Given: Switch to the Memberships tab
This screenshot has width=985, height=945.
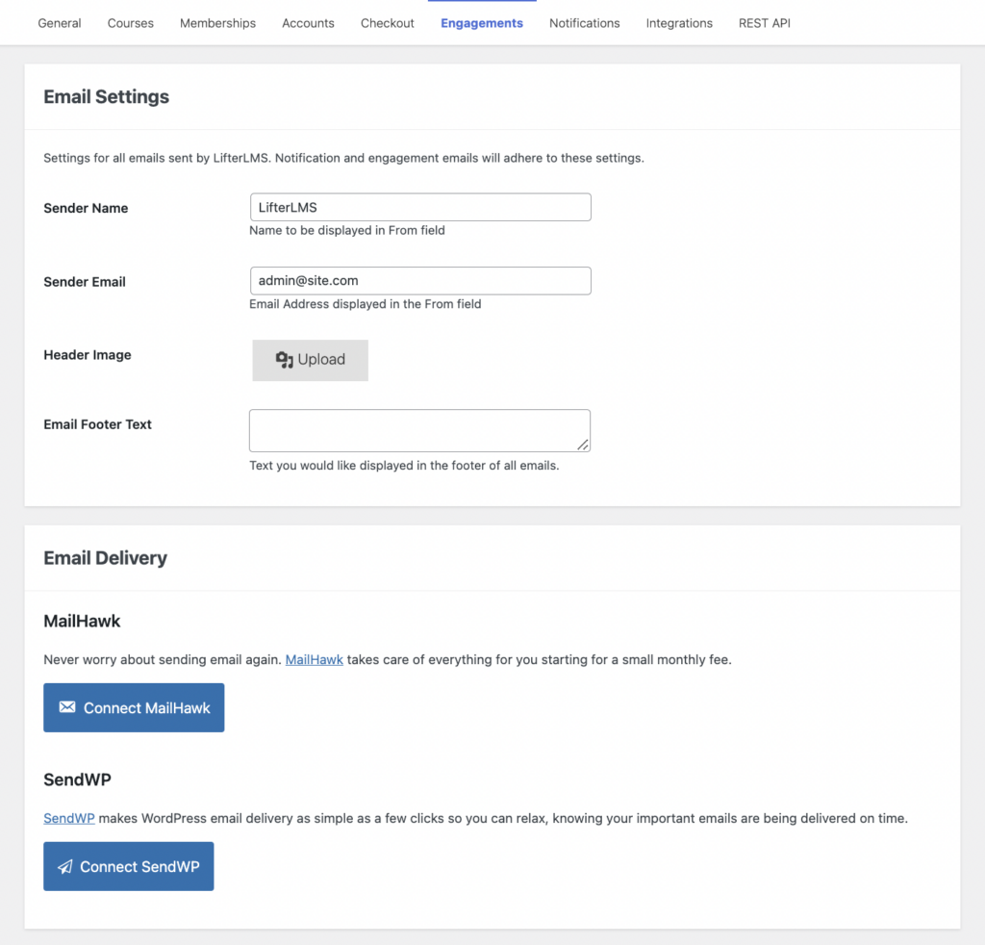Looking at the screenshot, I should (217, 22).
